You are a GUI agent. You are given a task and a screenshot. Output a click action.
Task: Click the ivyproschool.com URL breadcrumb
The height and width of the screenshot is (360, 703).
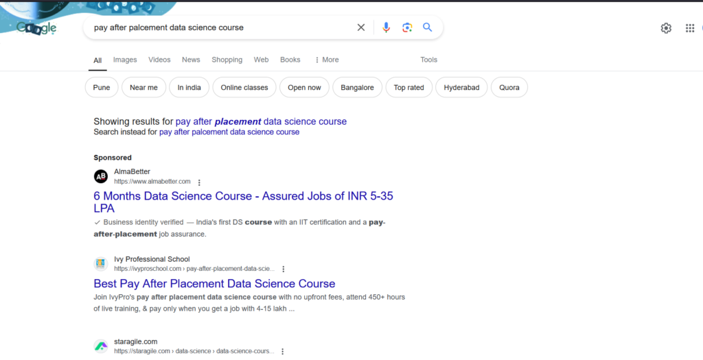(194, 269)
